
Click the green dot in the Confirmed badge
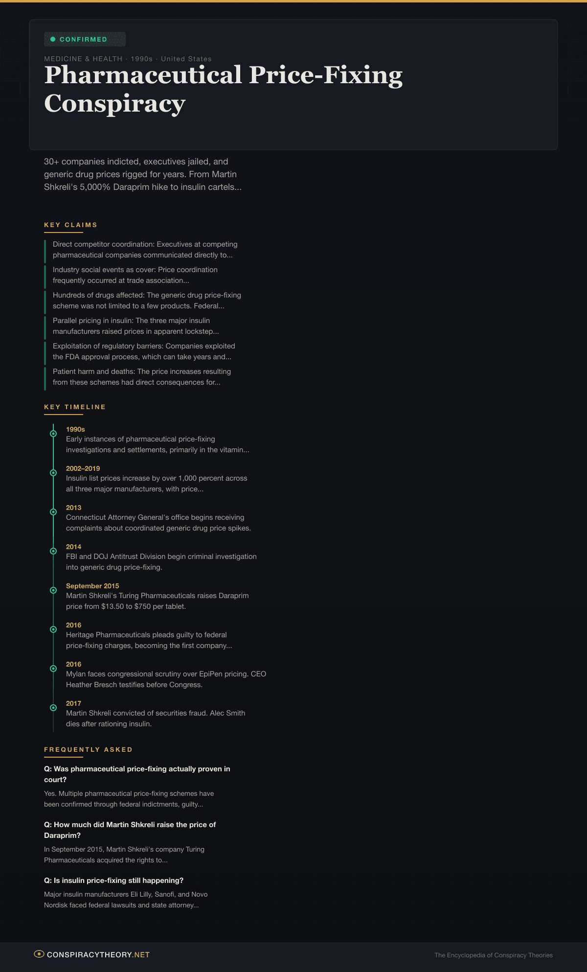(x=53, y=39)
